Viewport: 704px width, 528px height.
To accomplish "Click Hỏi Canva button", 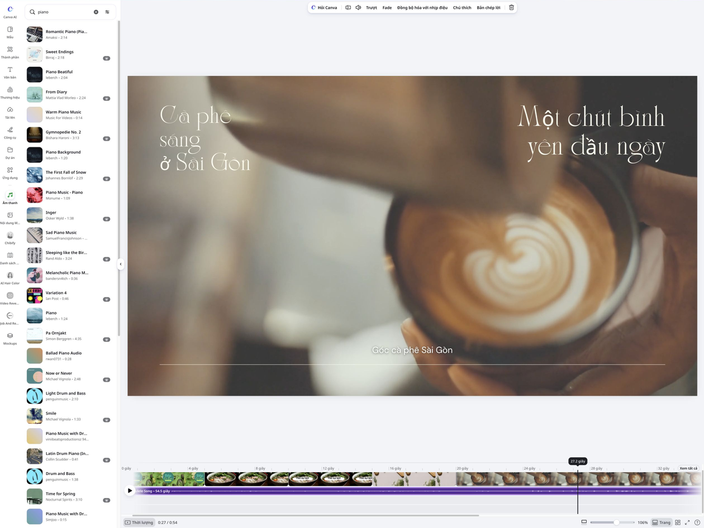I will pos(324,8).
